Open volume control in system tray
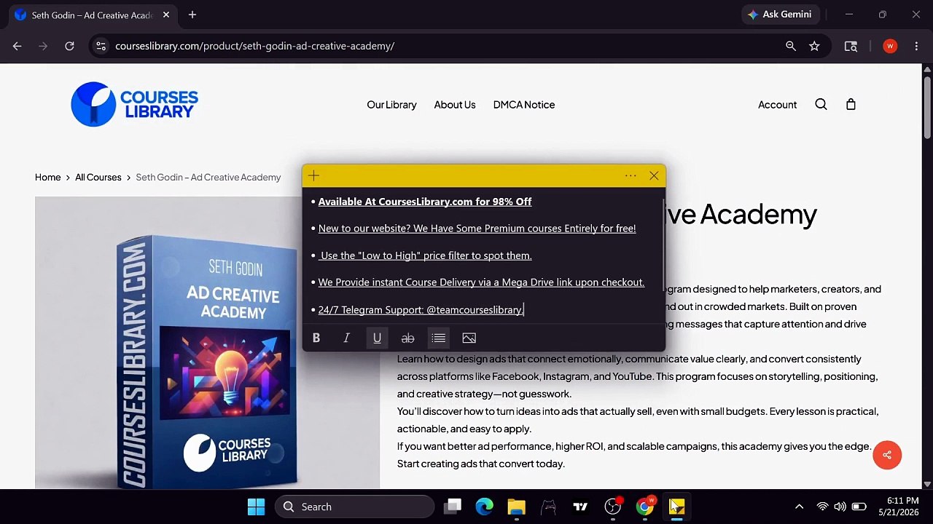Screen dimensions: 933x524 [840, 507]
